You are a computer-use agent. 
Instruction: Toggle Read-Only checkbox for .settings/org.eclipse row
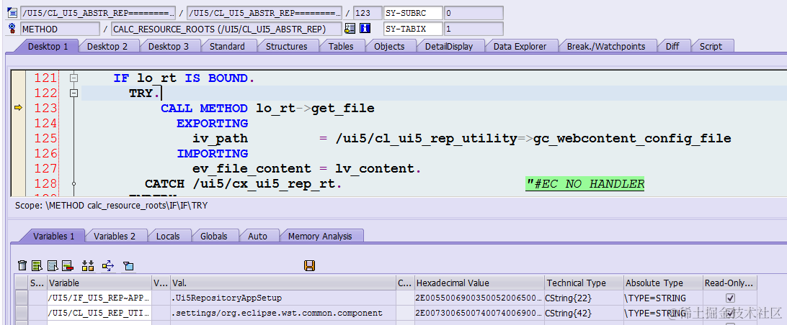tap(730, 313)
